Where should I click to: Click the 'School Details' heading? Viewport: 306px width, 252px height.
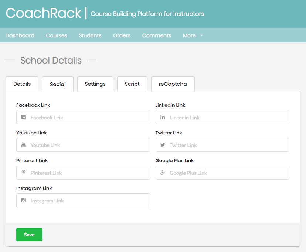(x=51, y=60)
